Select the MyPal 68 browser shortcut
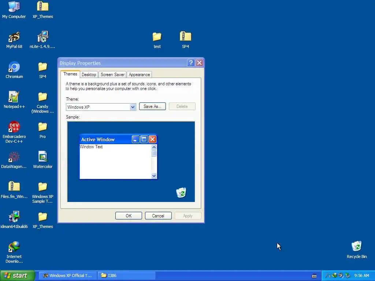Screen dimensions: 375x281 (14, 40)
